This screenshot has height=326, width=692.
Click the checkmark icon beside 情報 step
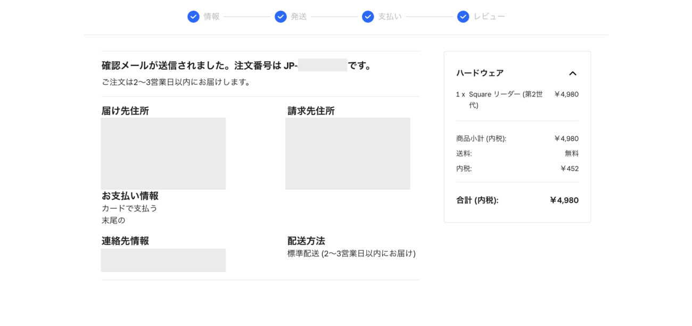pos(193,17)
